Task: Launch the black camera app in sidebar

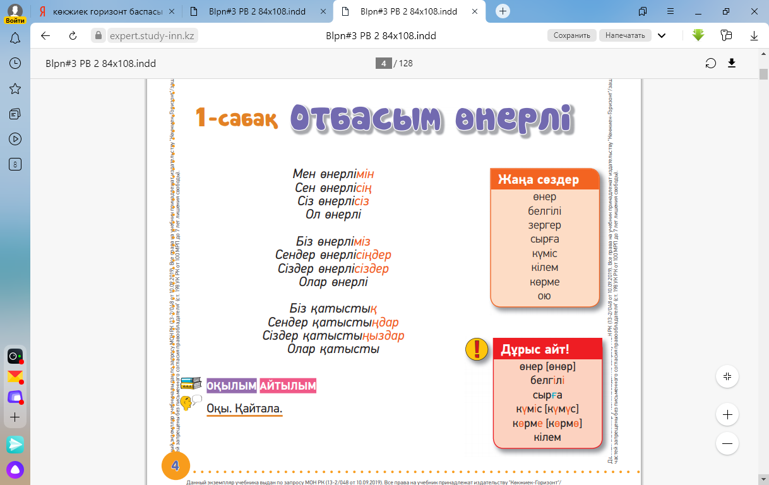Action: click(x=15, y=357)
